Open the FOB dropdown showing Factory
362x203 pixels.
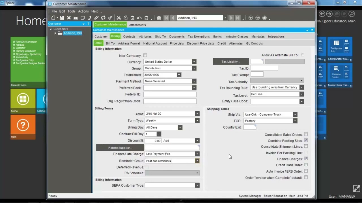(x=295, y=121)
